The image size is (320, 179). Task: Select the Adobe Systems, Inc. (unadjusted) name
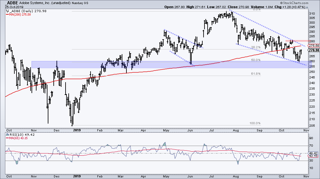click(45, 3)
